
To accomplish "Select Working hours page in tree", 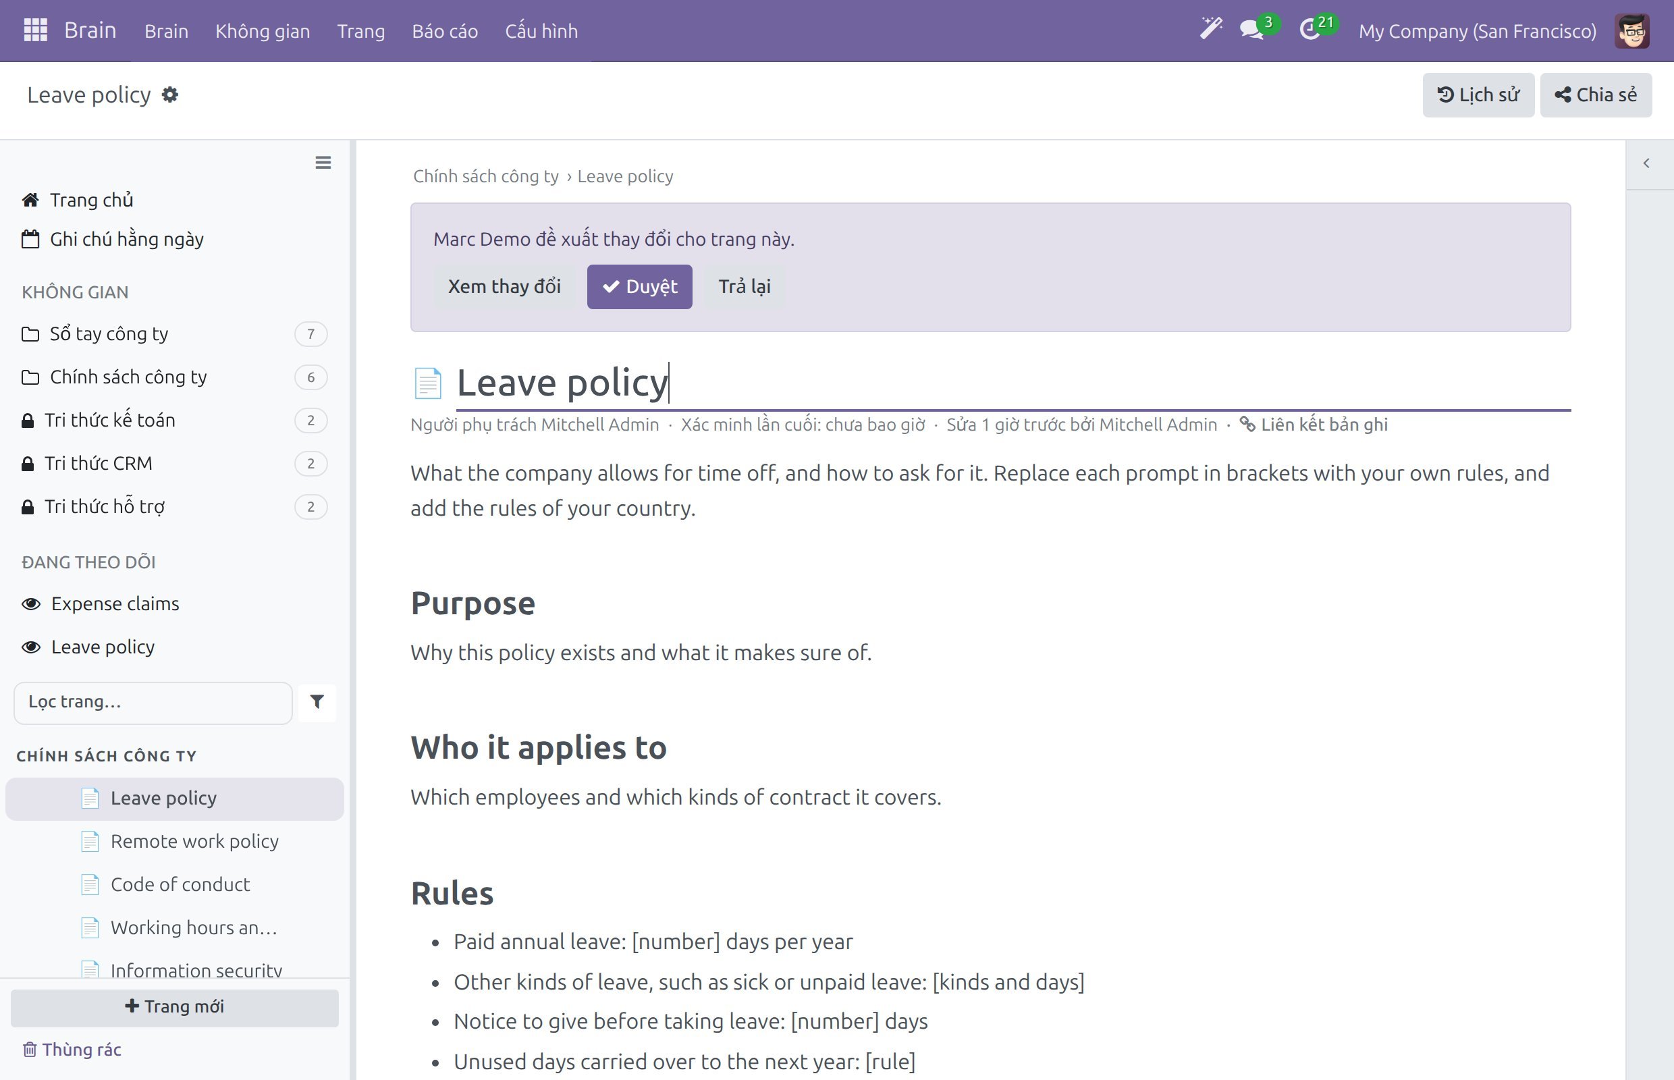I will pyautogui.click(x=175, y=928).
